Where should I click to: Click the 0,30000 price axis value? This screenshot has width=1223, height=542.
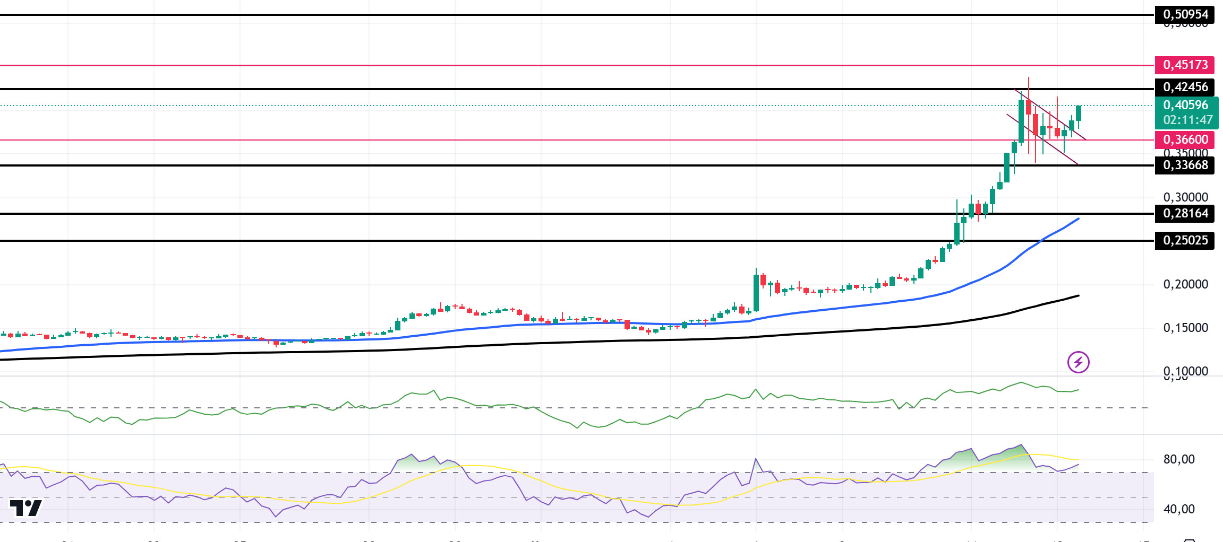[x=1185, y=197]
